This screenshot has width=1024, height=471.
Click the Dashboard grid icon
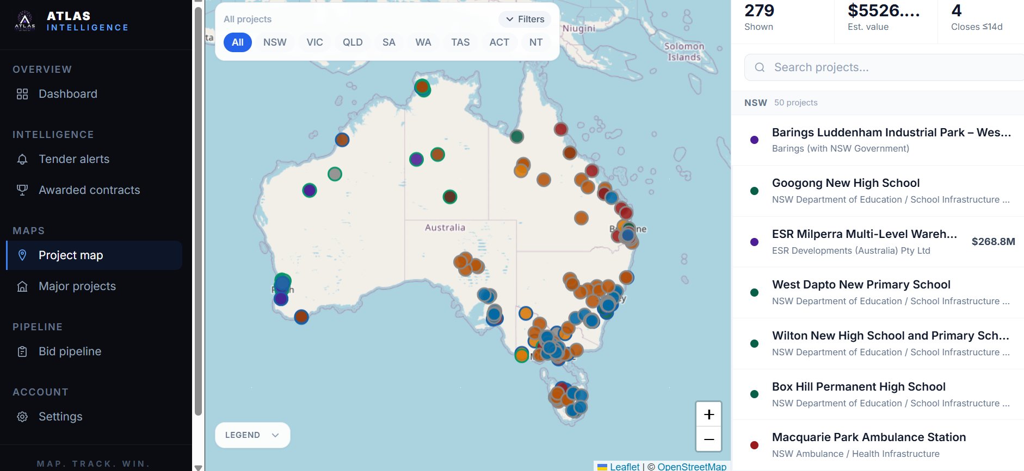(x=22, y=94)
